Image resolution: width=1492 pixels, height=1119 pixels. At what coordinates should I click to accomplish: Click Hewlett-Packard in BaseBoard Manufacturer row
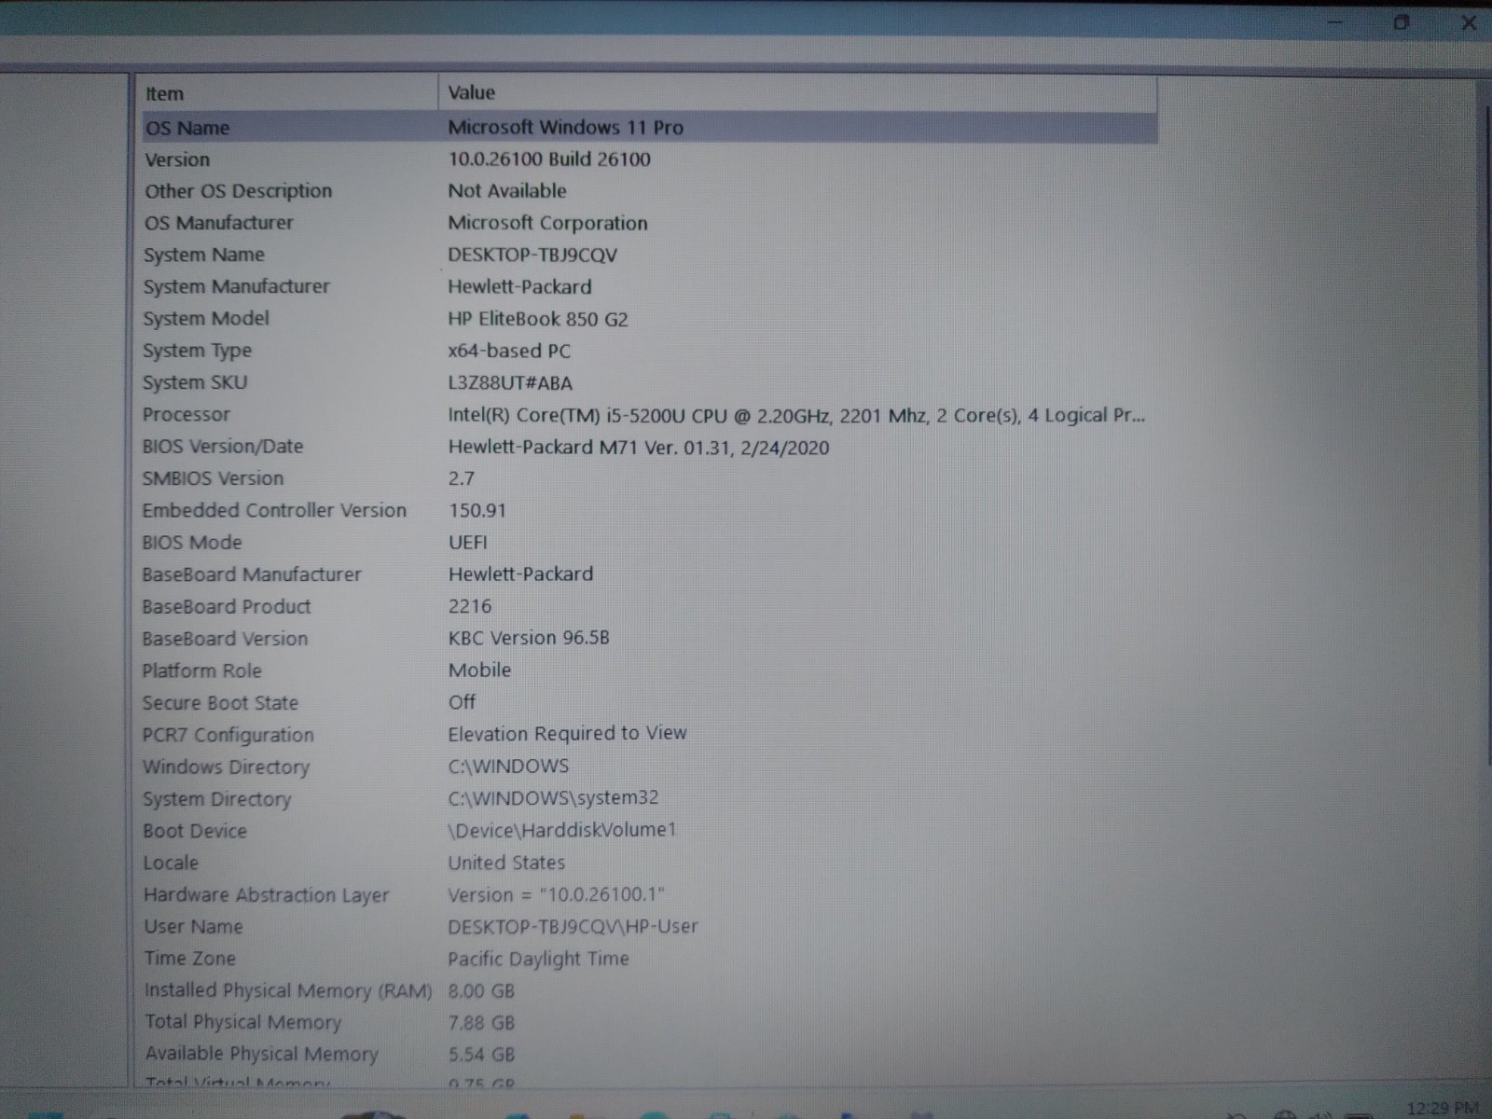[x=520, y=573]
